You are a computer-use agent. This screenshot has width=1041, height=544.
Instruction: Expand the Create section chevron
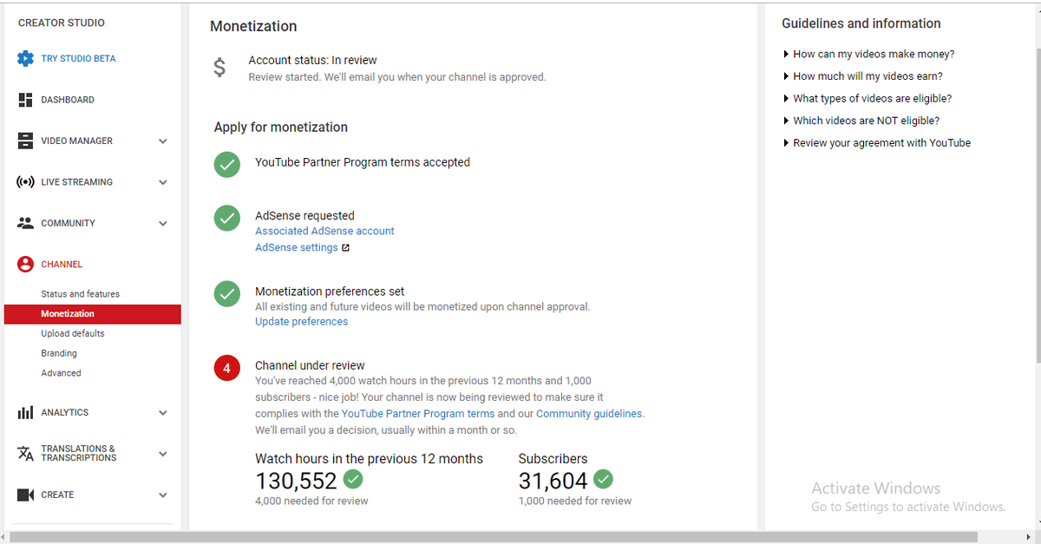point(163,495)
